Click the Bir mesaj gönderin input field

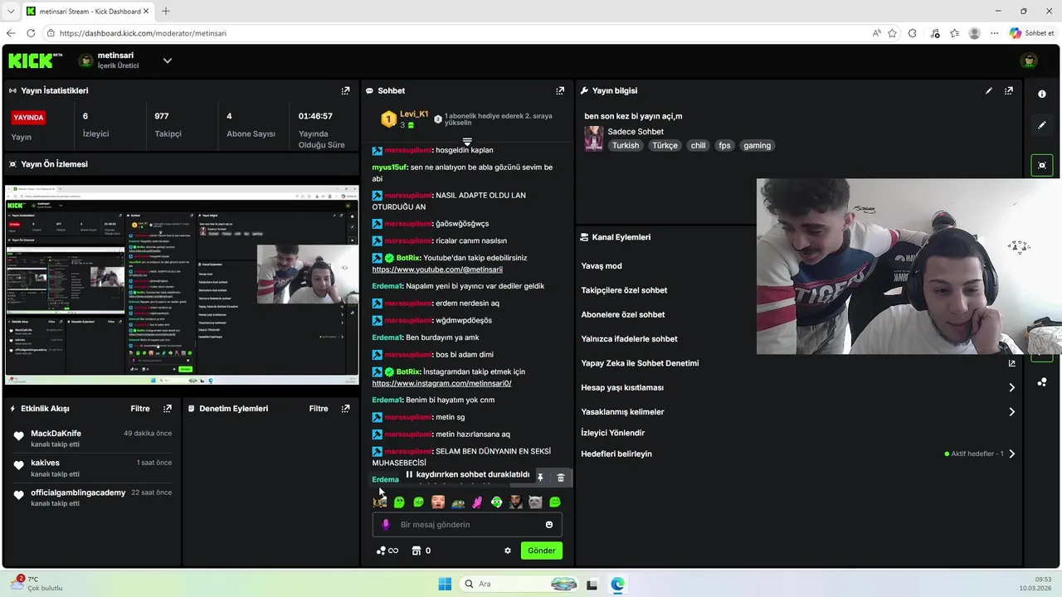click(467, 524)
